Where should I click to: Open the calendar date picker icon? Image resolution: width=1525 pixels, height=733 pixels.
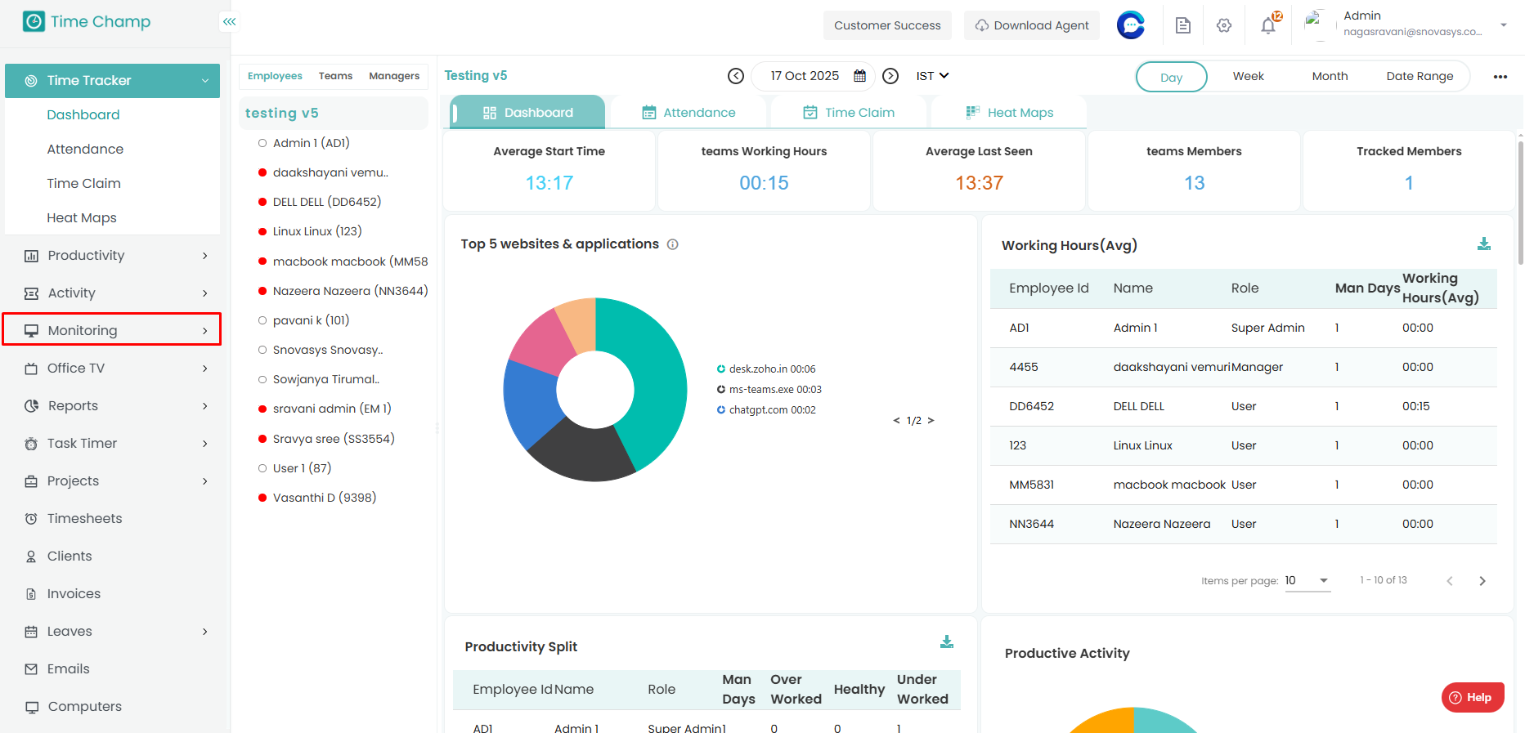[859, 76]
